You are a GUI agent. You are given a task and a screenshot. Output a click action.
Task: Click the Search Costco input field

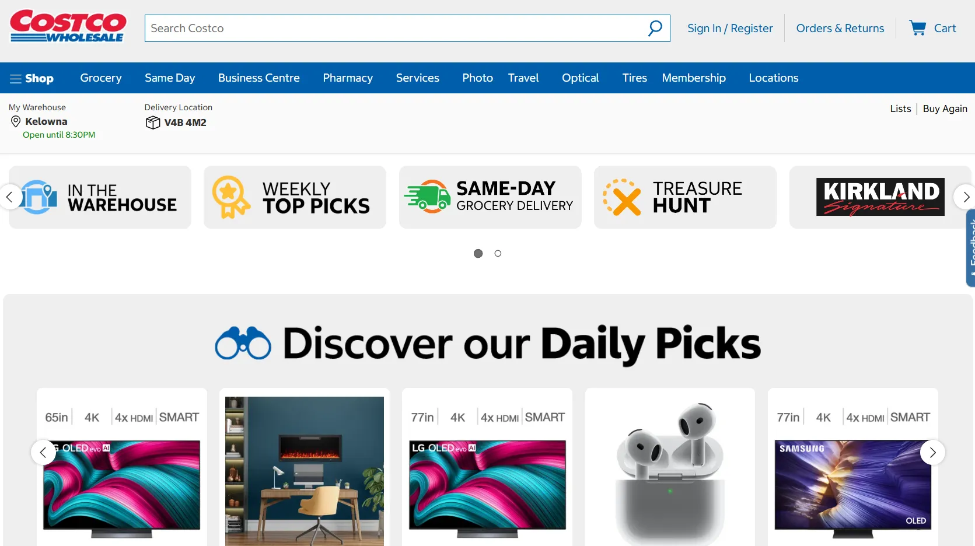click(x=396, y=28)
